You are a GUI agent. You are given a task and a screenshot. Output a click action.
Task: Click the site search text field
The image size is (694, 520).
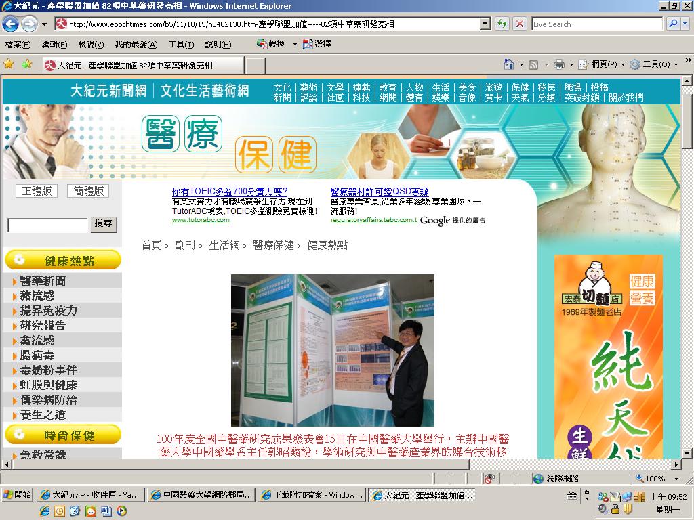click(47, 225)
